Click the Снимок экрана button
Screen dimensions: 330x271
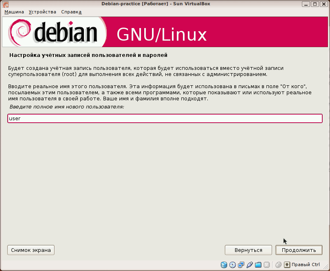click(31, 250)
